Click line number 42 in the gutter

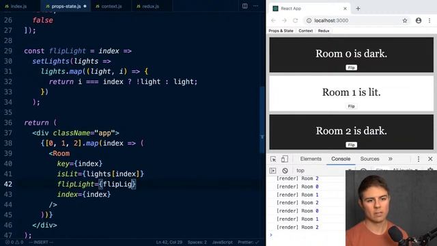pos(8,184)
